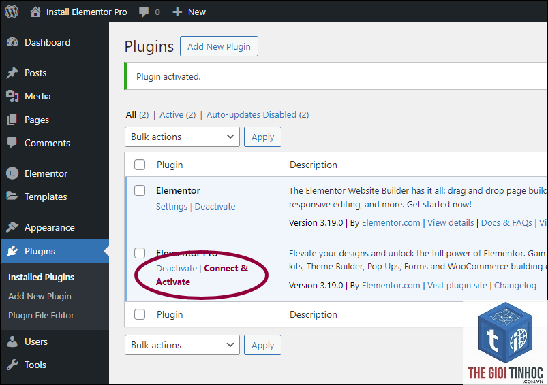
Task: Click the Add New Plugin button beside heading
Action: point(219,46)
